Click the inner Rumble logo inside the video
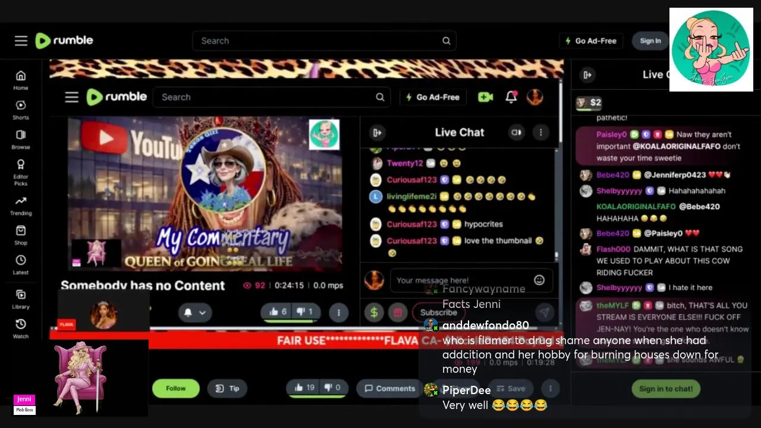The image size is (761, 428). click(x=117, y=97)
